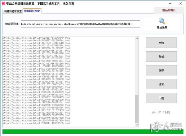Click the 复制 button

pyautogui.click(x=161, y=57)
